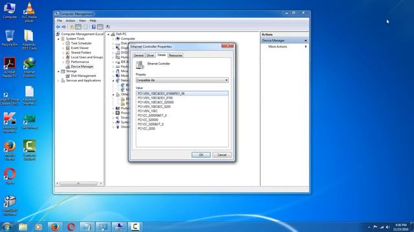Image resolution: width=414 pixels, height=232 pixels.
Task: Open the Acrobat Reader DC desktop icon
Action: [10, 67]
